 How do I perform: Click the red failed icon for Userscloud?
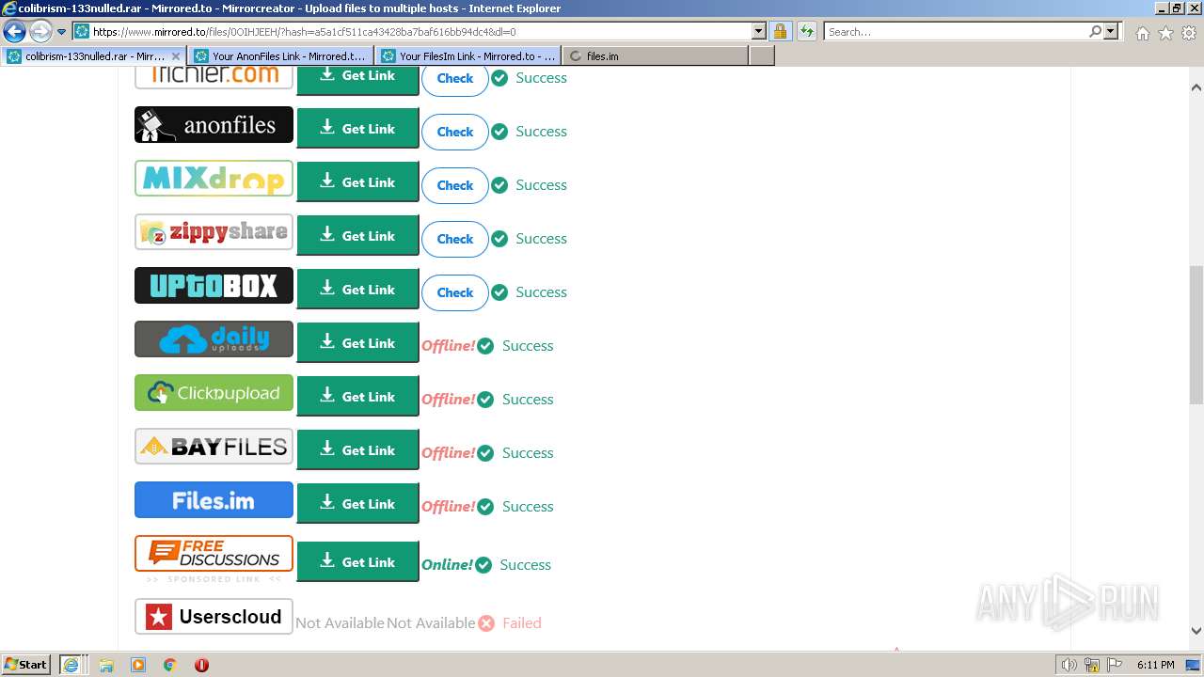click(486, 622)
